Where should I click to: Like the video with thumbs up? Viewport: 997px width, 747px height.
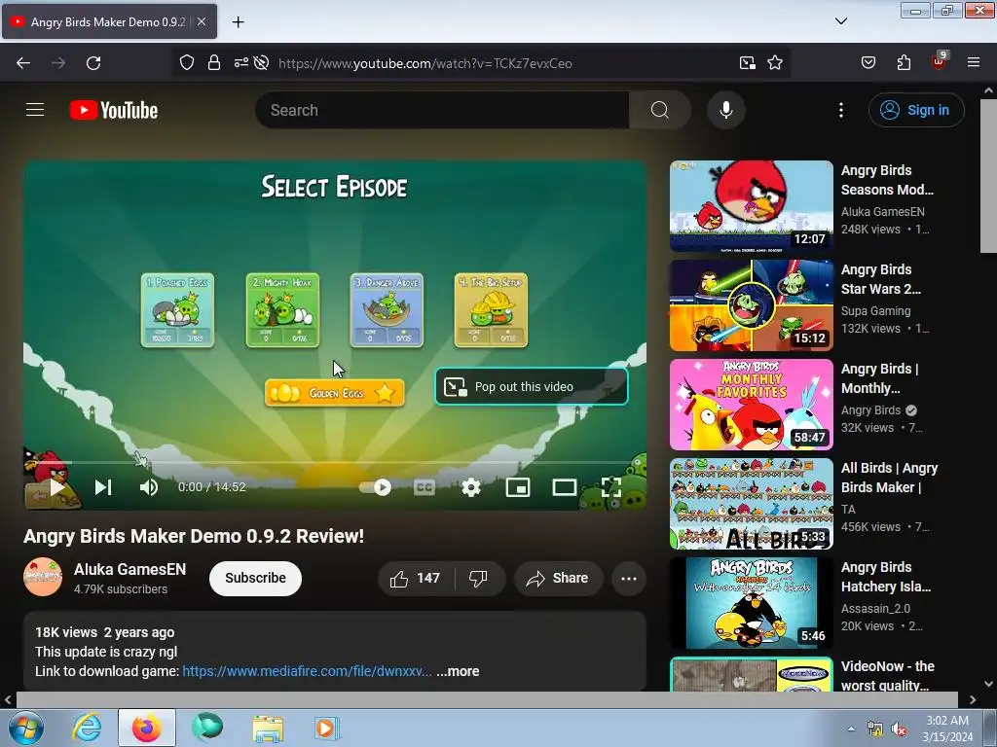click(x=416, y=579)
